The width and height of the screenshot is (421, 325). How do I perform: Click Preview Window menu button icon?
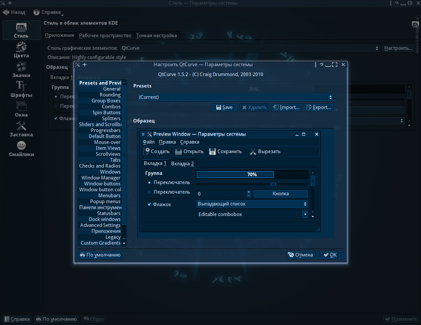click(x=143, y=134)
